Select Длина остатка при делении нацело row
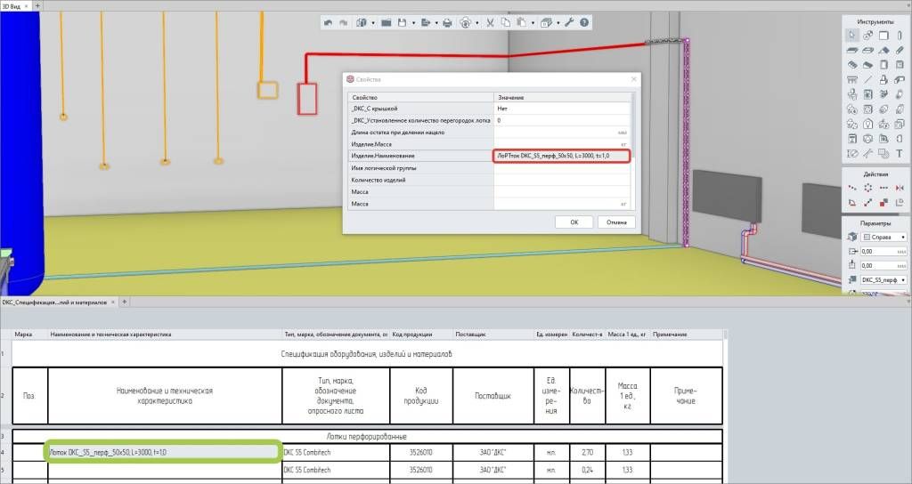The height and width of the screenshot is (484, 912). pos(489,133)
